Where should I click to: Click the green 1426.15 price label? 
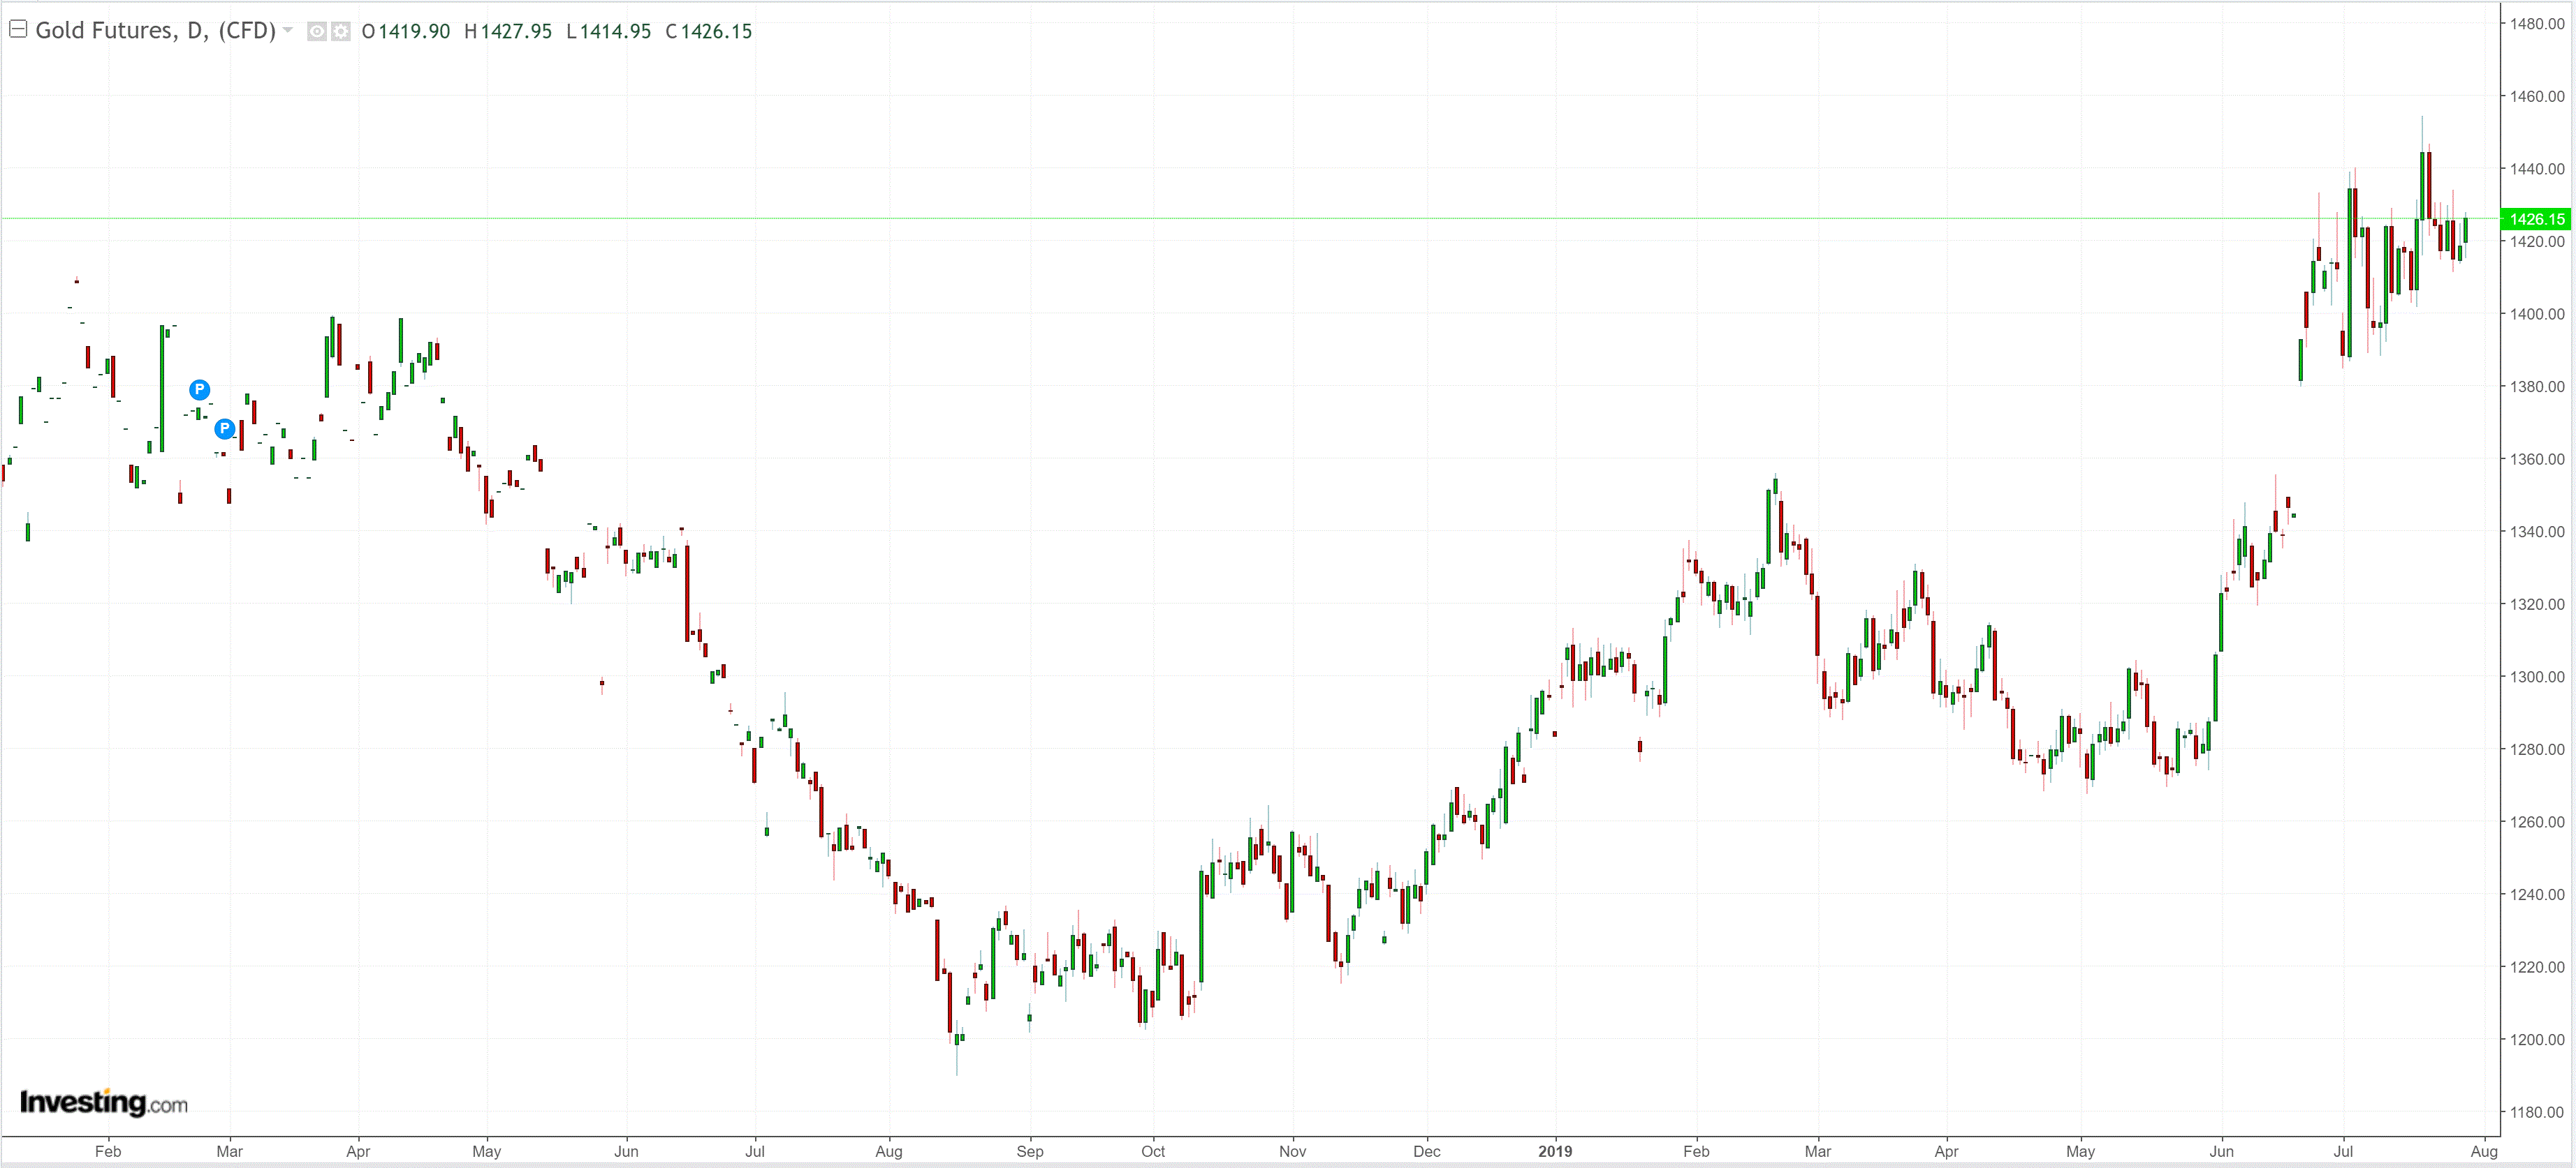(2536, 219)
